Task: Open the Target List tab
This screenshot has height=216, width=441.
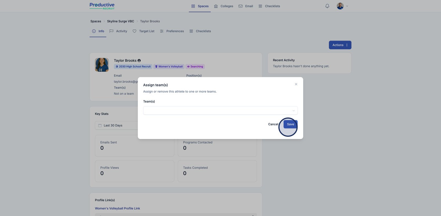Action: tap(144, 31)
